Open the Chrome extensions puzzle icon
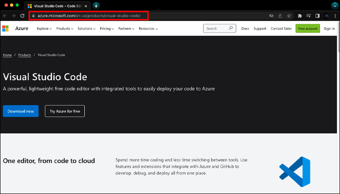This screenshot has height=194, width=340. point(300,15)
